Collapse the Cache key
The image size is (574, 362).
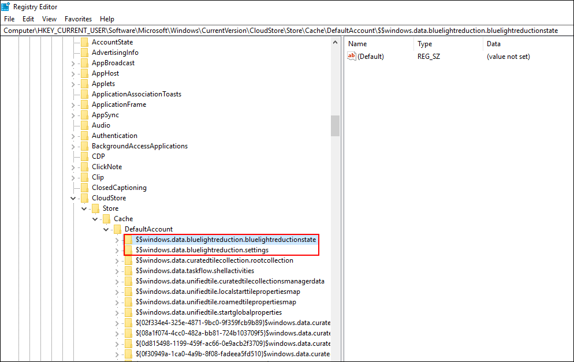click(95, 219)
